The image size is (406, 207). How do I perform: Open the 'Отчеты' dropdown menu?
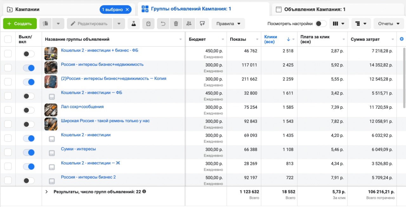pos(389,23)
